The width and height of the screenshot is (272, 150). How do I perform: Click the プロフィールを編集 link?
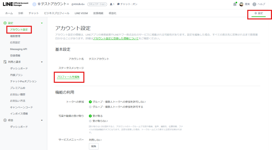coord(68,77)
